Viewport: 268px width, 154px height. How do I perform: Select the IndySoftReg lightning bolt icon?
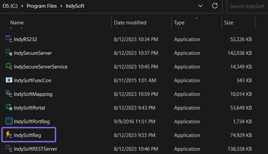[x=9, y=135]
